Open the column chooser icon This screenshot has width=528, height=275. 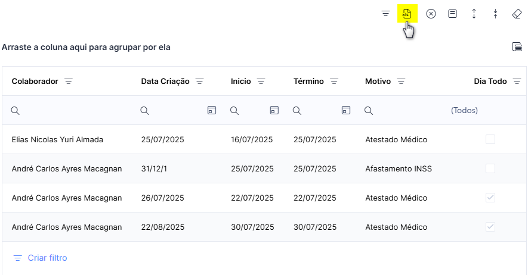517,46
